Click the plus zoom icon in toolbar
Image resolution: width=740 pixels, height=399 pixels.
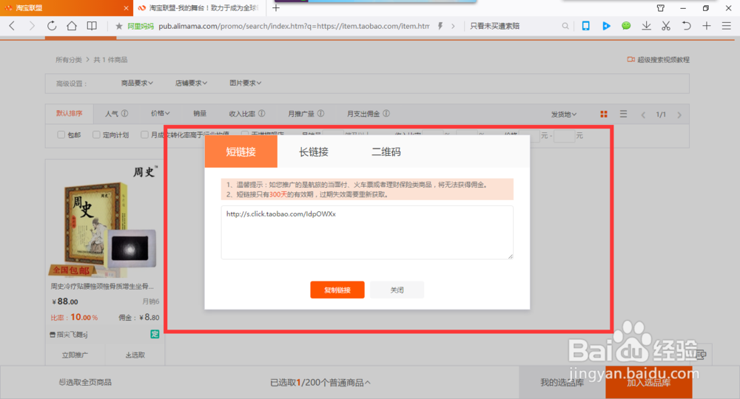[x=707, y=26]
